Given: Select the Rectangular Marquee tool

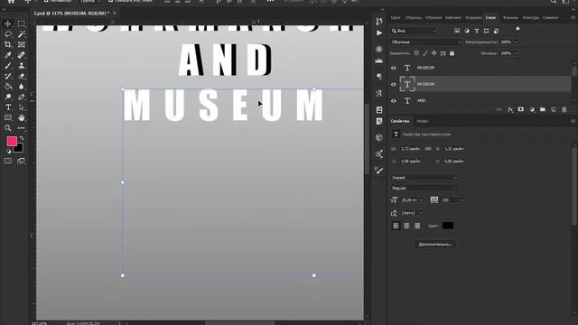Looking at the screenshot, I should [x=22, y=24].
